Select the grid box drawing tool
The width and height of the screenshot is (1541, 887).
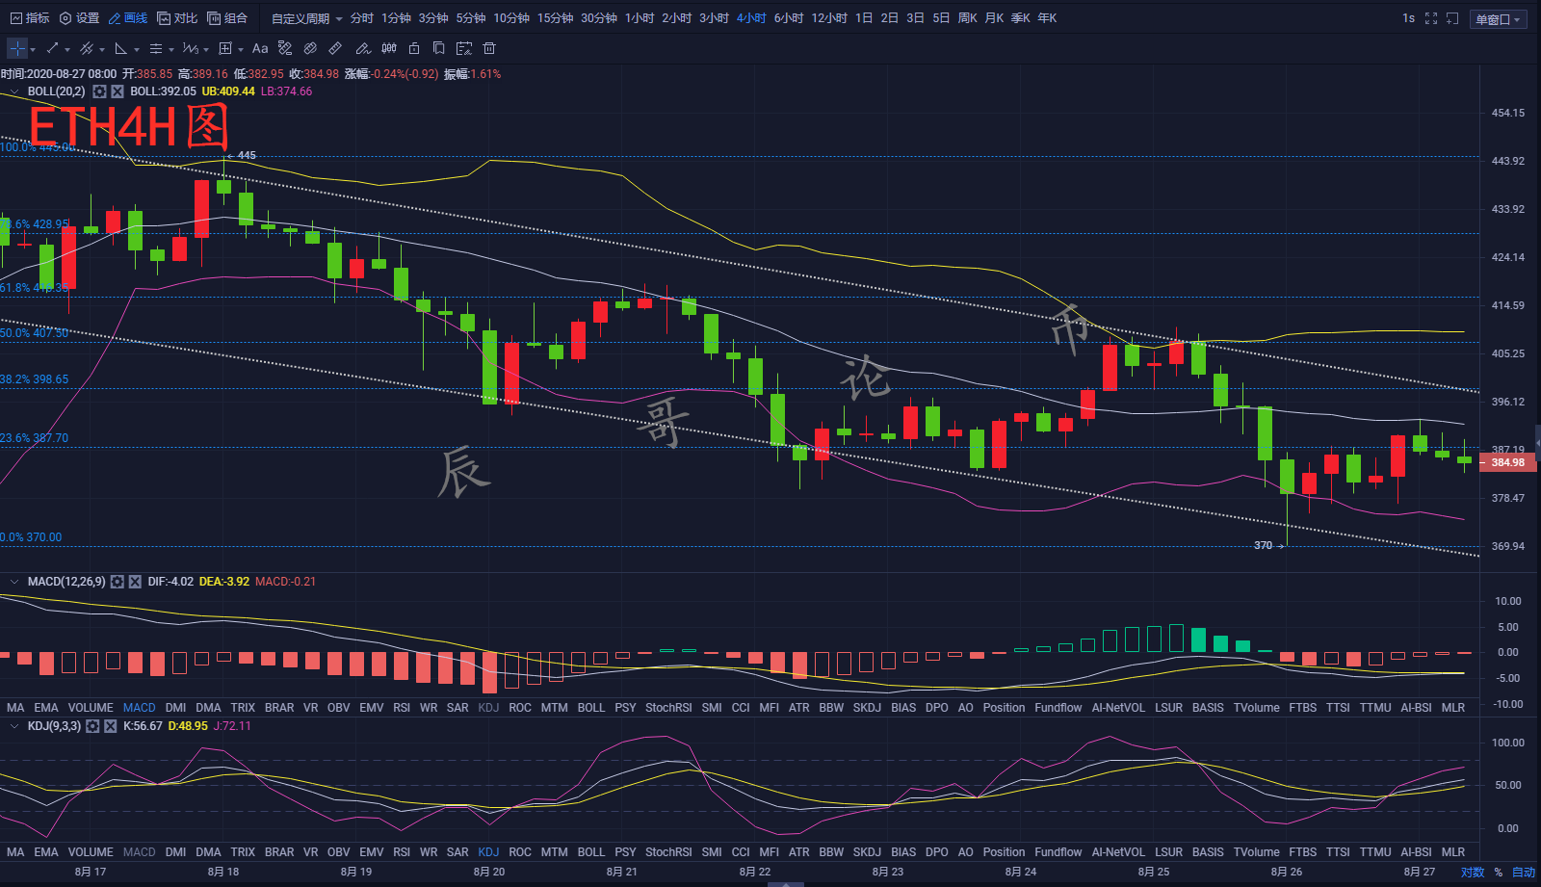tap(225, 48)
